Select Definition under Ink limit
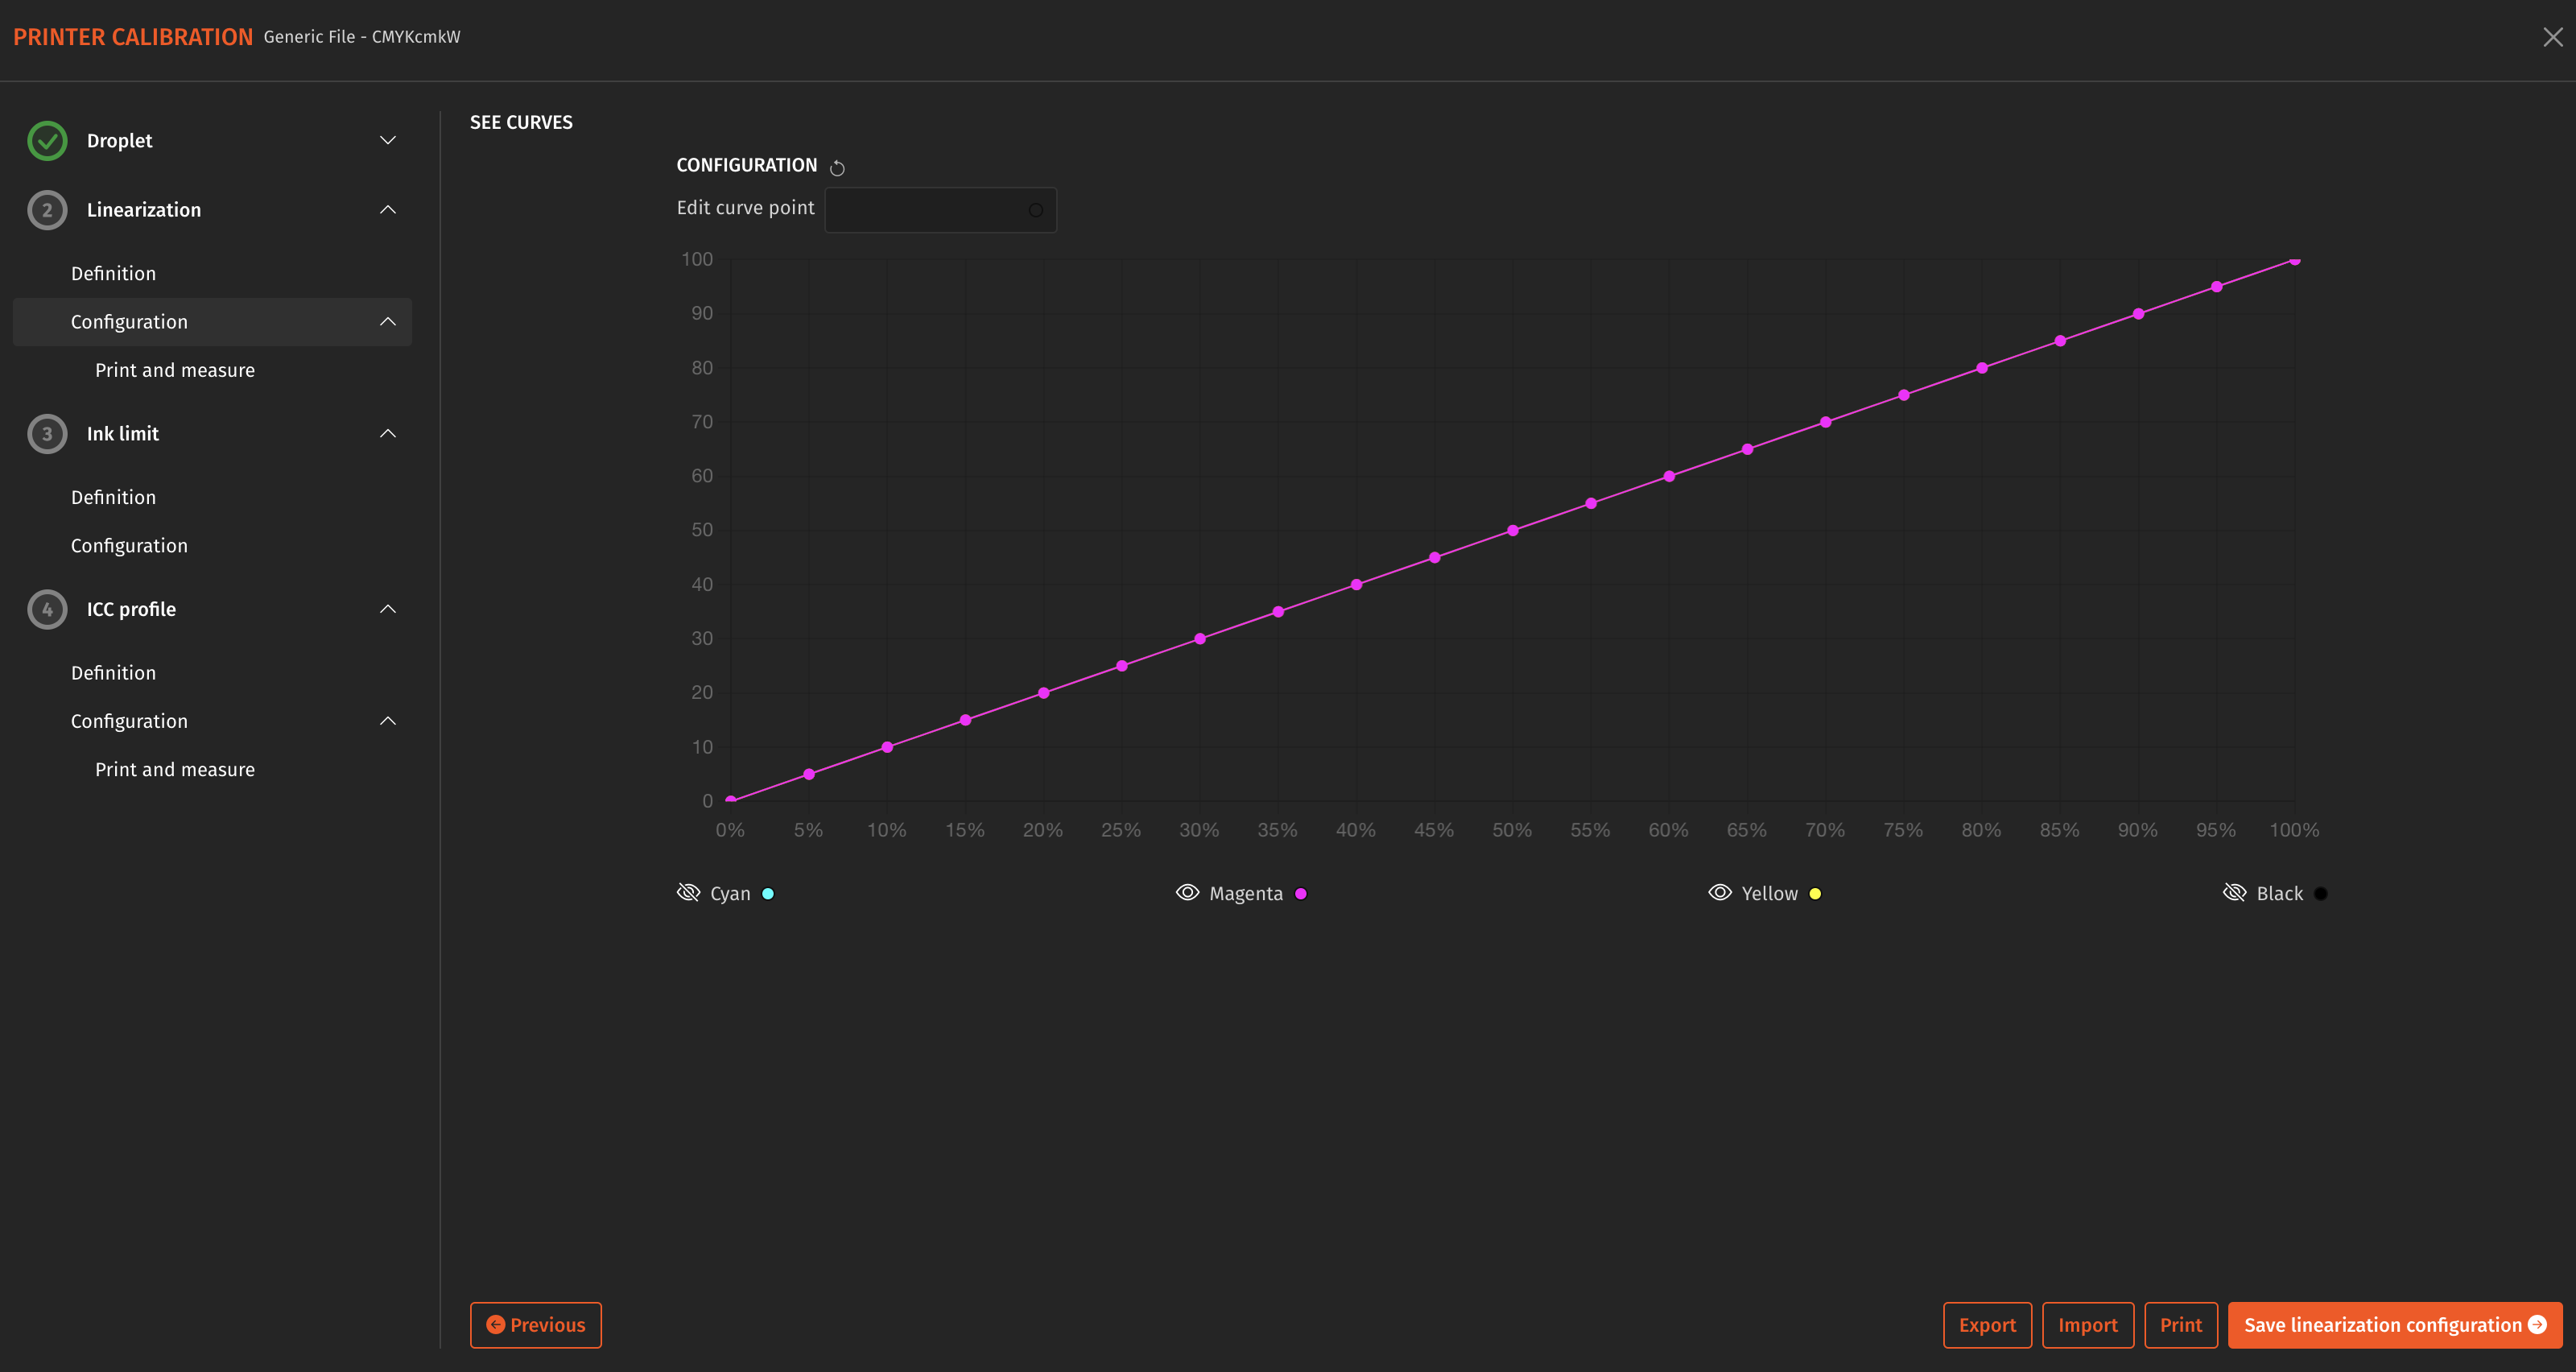The height and width of the screenshot is (1372, 2576). [x=113, y=496]
